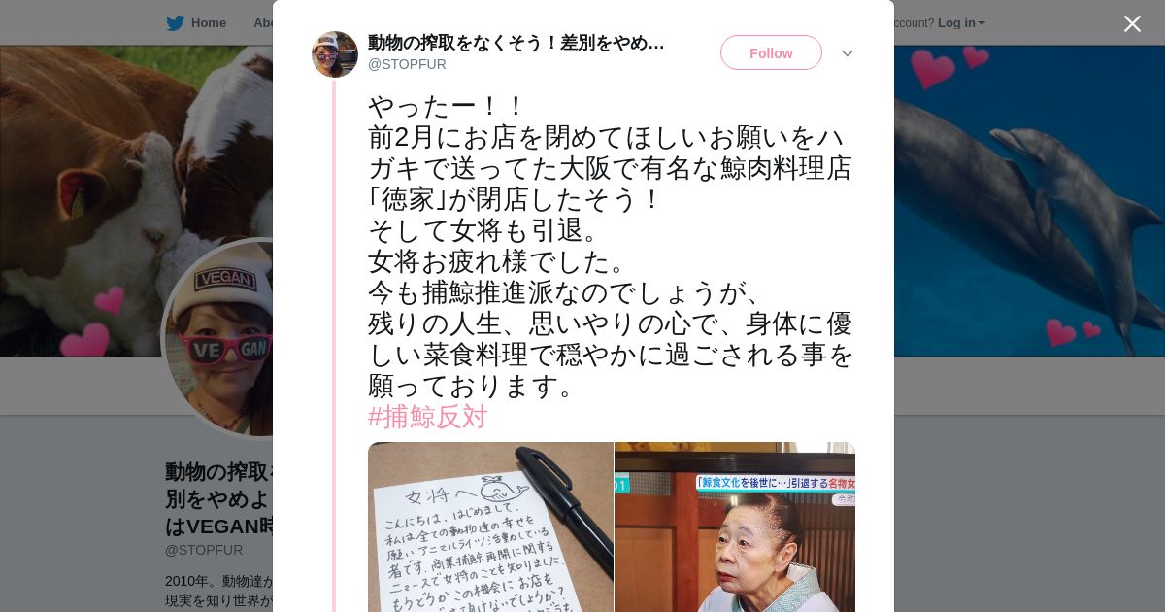This screenshot has width=1165, height=612.
Task: Click the @STOPFUR handle under profile name
Action: tap(204, 550)
